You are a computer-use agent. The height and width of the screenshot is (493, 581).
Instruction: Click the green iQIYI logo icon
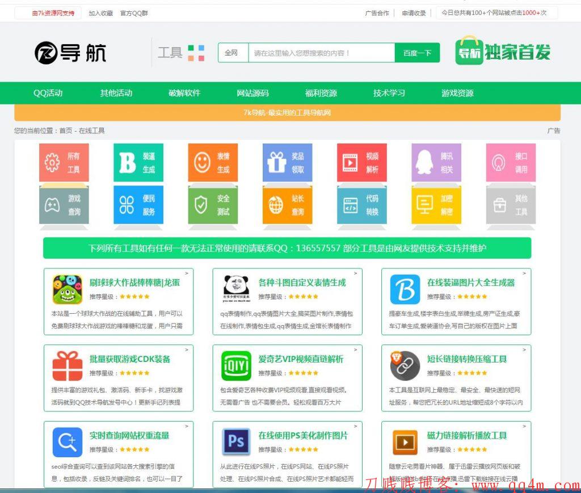237,366
